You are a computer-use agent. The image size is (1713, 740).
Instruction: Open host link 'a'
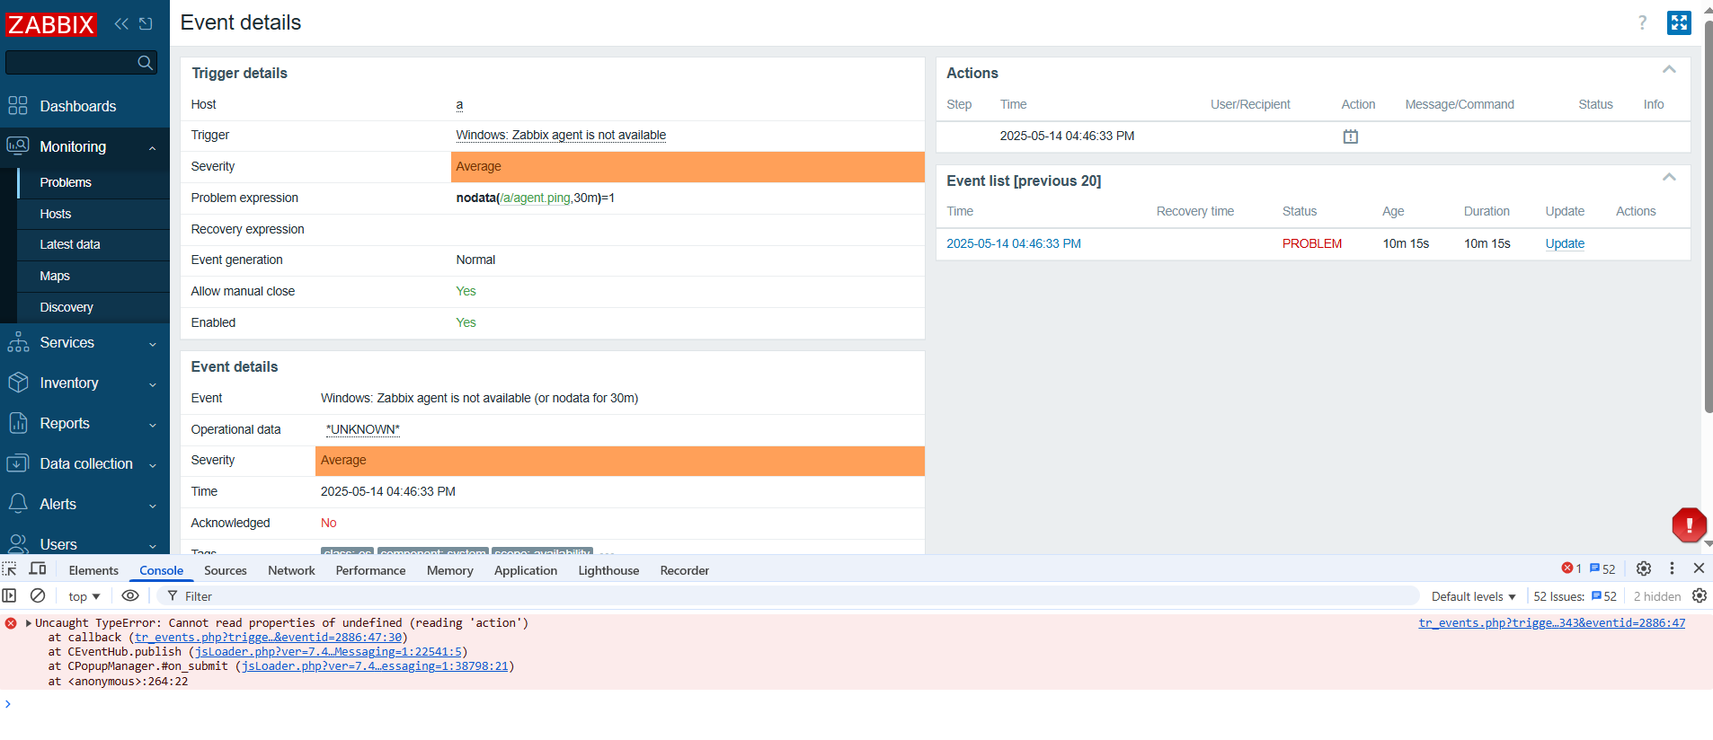tap(459, 105)
